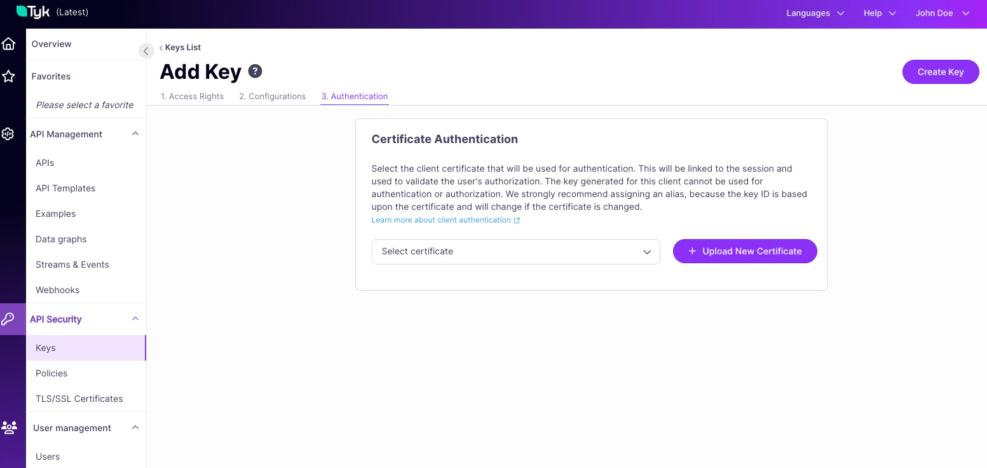
Task: Switch to the Access Rights tab
Action: [192, 96]
